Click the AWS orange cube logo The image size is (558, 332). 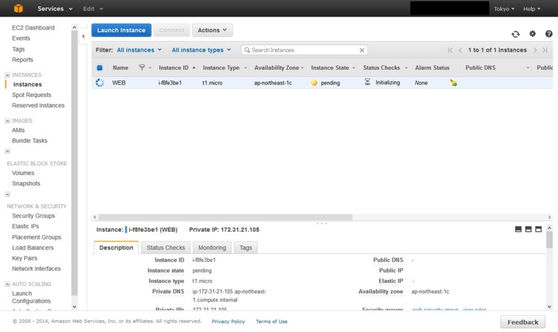pyautogui.click(x=18, y=8)
